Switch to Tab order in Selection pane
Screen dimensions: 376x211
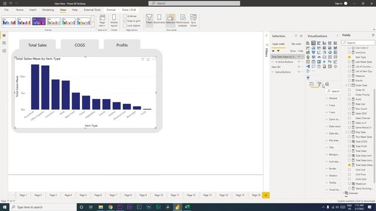(296, 44)
